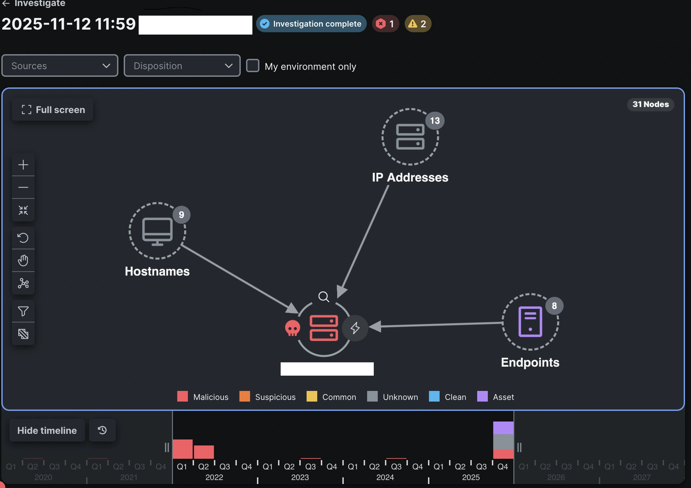The height and width of the screenshot is (488, 691).
Task: Click the lightning action icon near the central node
Action: coord(354,328)
